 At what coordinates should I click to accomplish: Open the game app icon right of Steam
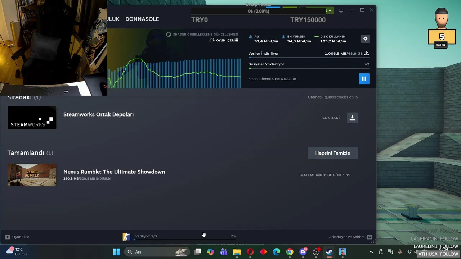coord(343,252)
